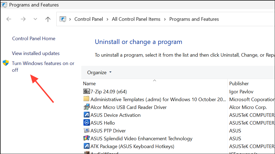Viewport: 275px width, 154px height.
Task: Sort list by Publisher column header
Action: [x=239, y=84]
